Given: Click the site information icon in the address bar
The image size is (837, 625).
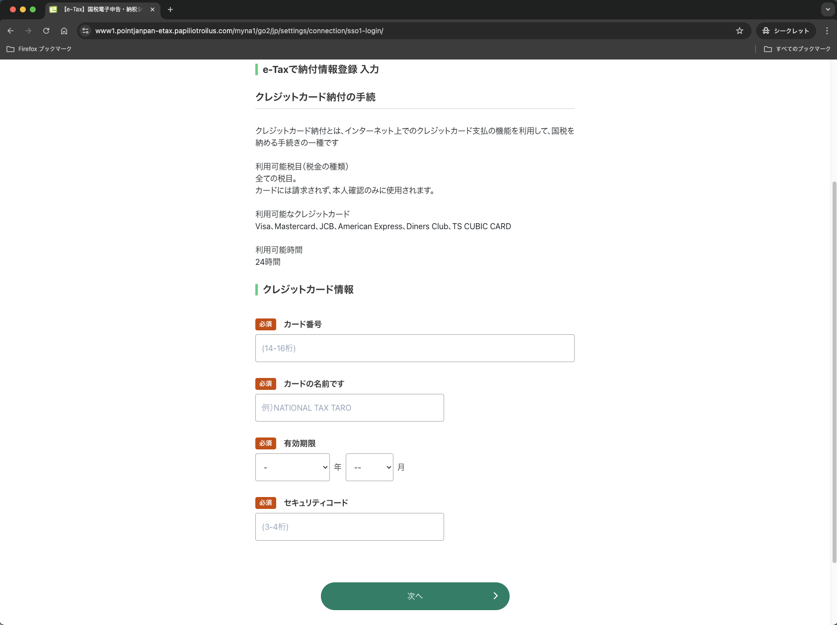Looking at the screenshot, I should pos(85,30).
